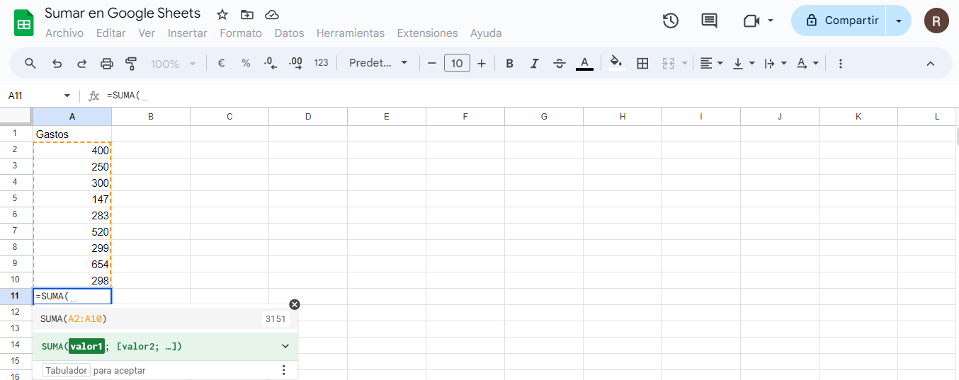
Task: Open the Datos menu
Action: (289, 33)
